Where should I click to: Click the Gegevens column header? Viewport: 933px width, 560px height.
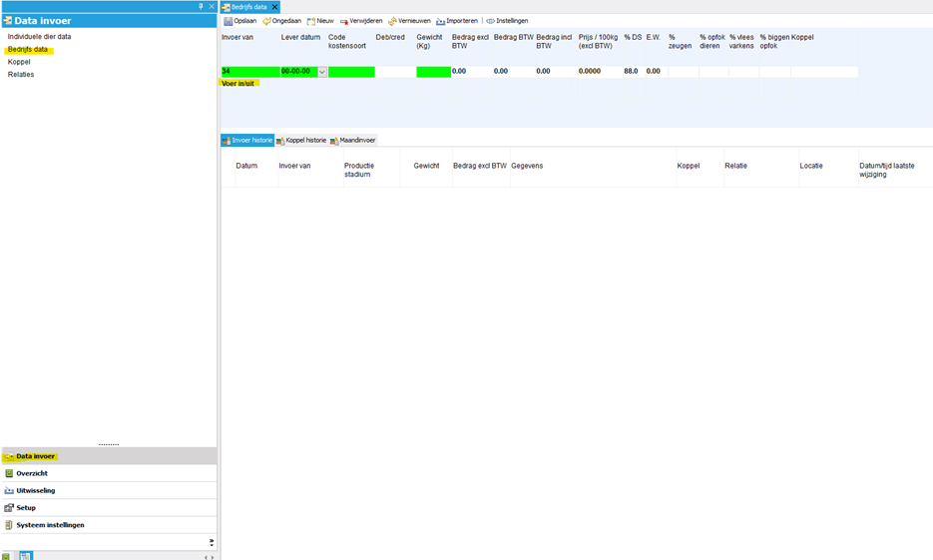(527, 166)
